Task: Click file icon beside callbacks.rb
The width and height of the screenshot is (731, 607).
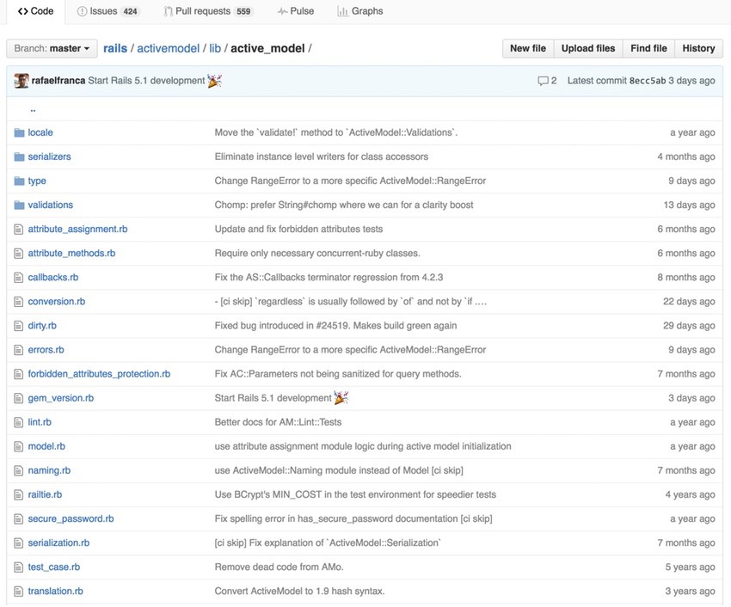Action: [x=19, y=278]
